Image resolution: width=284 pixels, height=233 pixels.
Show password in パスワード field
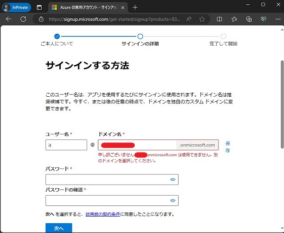(x=173, y=179)
